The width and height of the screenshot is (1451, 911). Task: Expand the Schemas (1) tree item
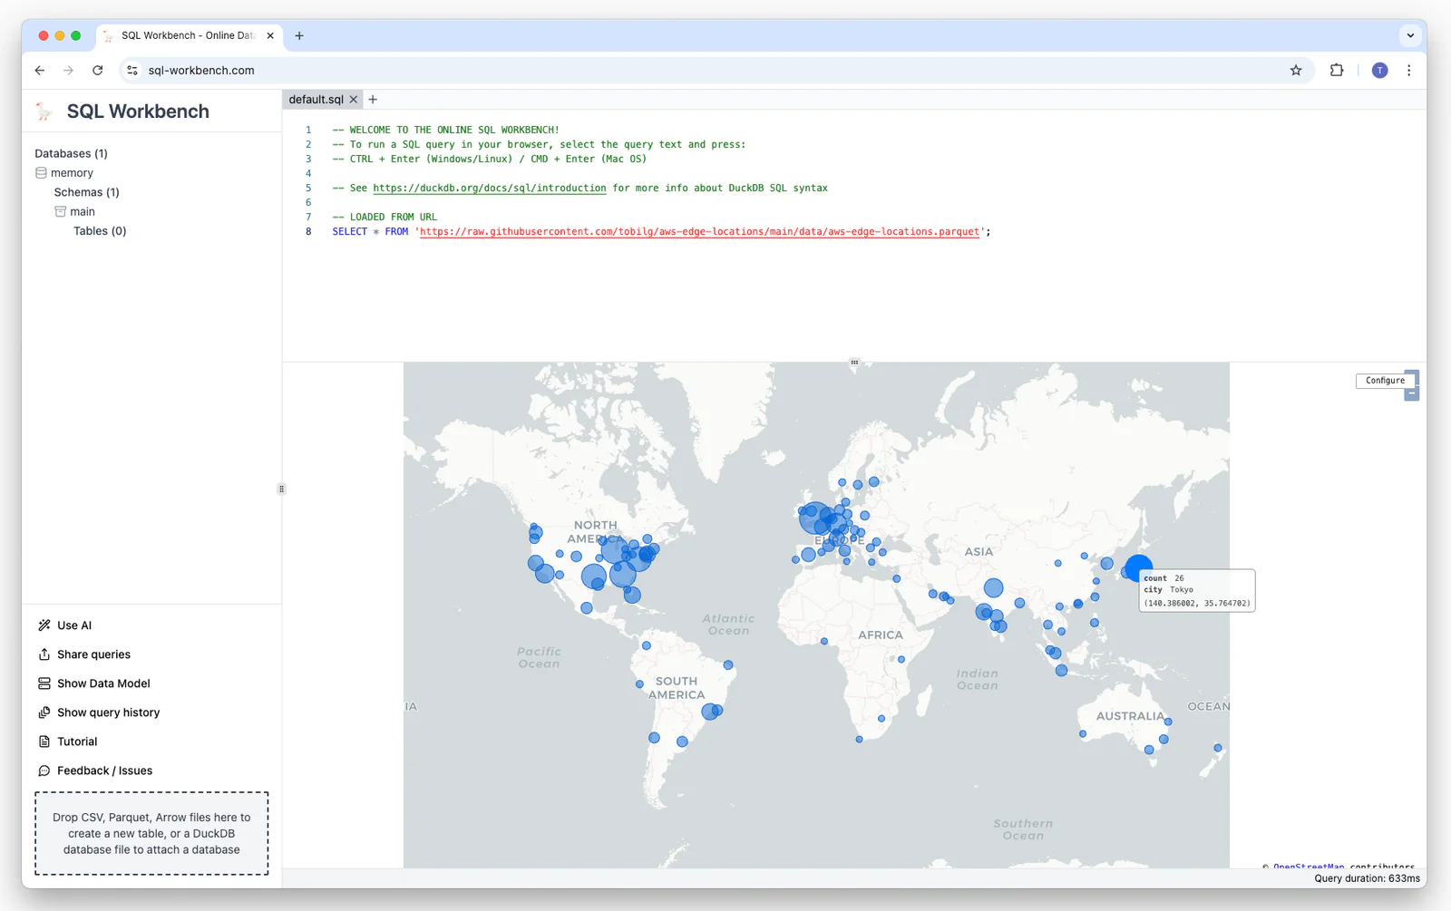point(86,192)
